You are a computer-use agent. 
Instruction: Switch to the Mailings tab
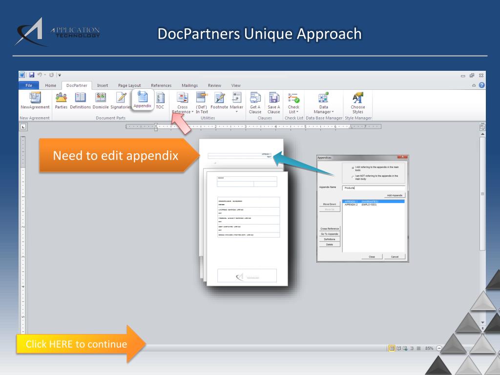point(189,85)
